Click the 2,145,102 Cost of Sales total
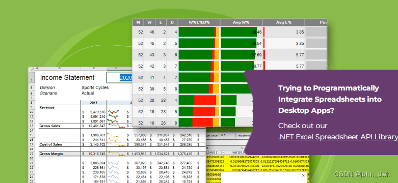 pyautogui.click(x=94, y=144)
